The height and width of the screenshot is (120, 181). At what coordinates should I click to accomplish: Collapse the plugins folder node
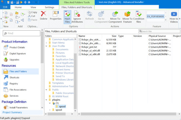[46, 100]
